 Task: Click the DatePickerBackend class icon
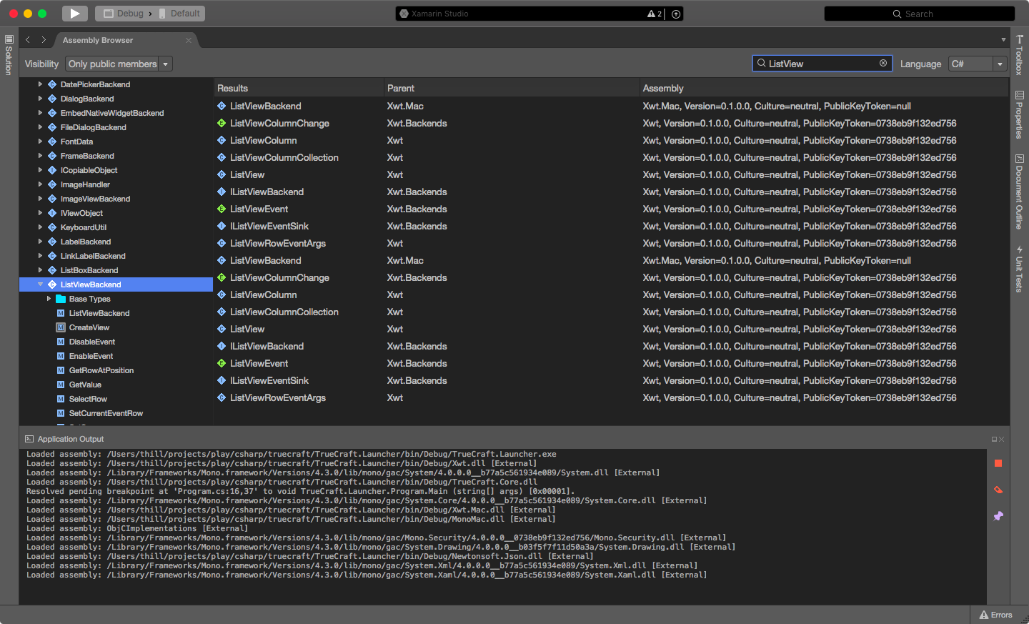coord(52,84)
